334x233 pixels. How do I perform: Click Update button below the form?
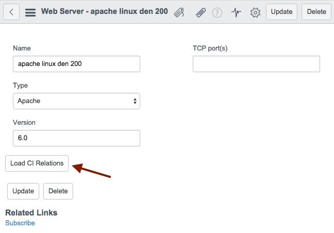coord(23,191)
